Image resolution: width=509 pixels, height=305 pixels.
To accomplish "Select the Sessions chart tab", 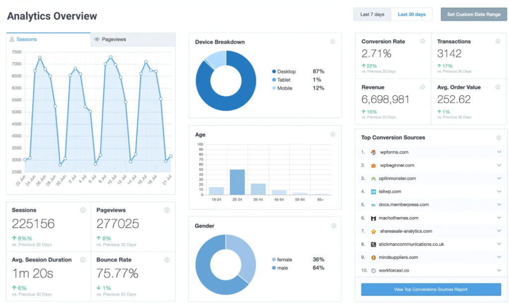I will [x=49, y=39].
